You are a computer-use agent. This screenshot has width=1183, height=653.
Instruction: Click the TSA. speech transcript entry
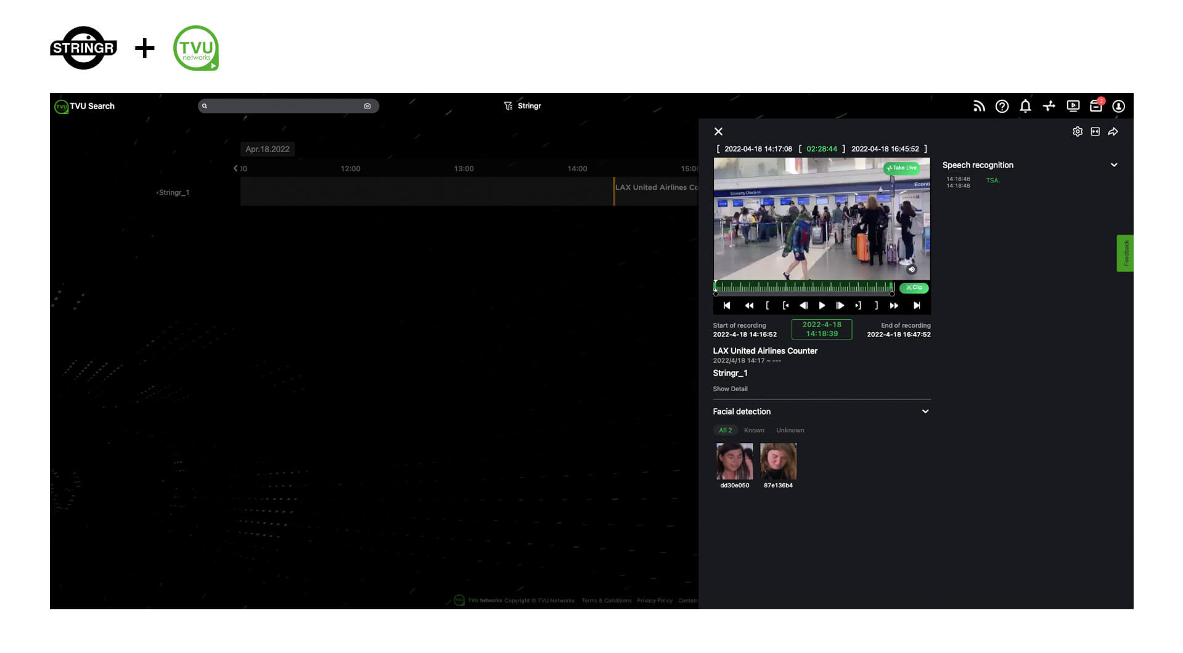993,180
